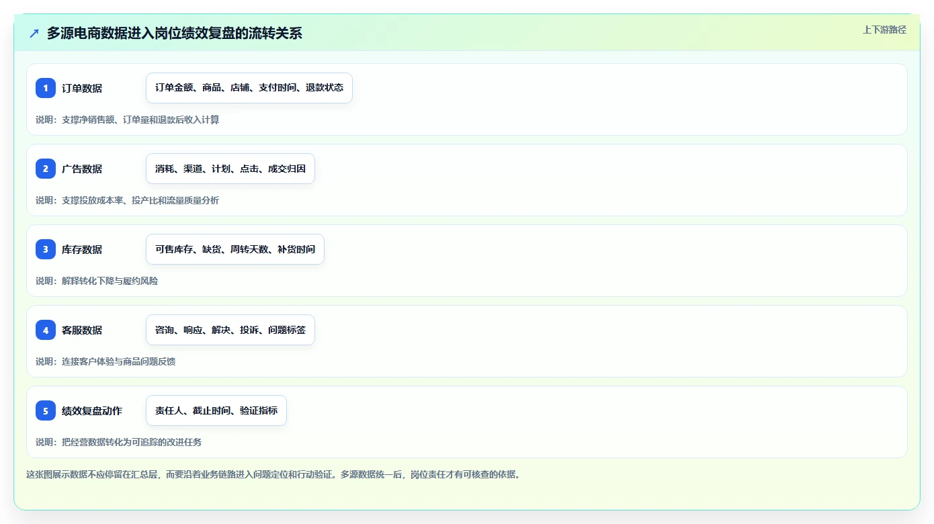Select the 订单数据 heading

coord(82,88)
